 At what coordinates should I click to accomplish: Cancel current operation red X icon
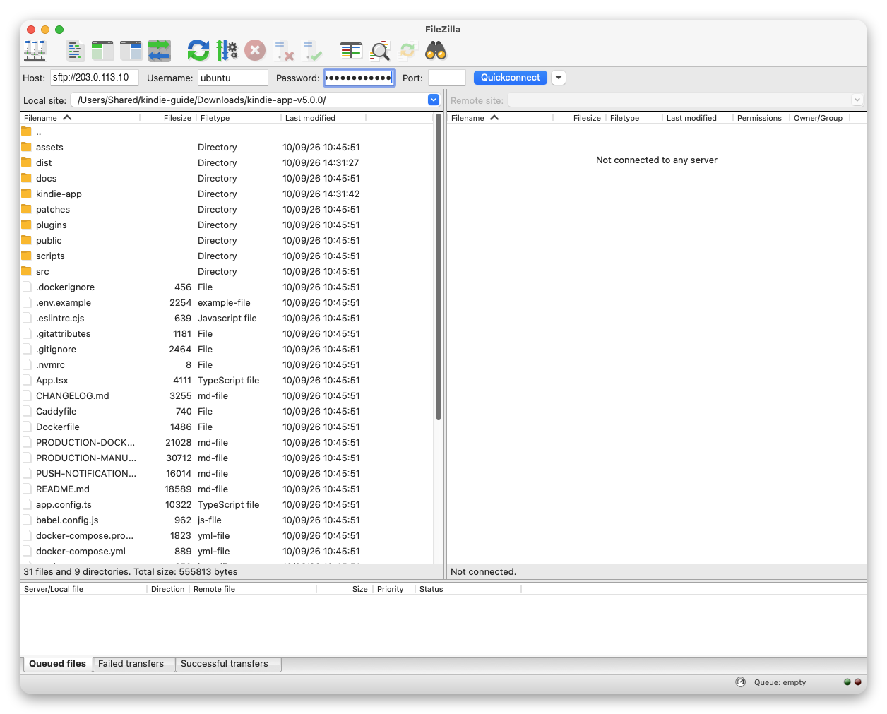pyautogui.click(x=255, y=50)
